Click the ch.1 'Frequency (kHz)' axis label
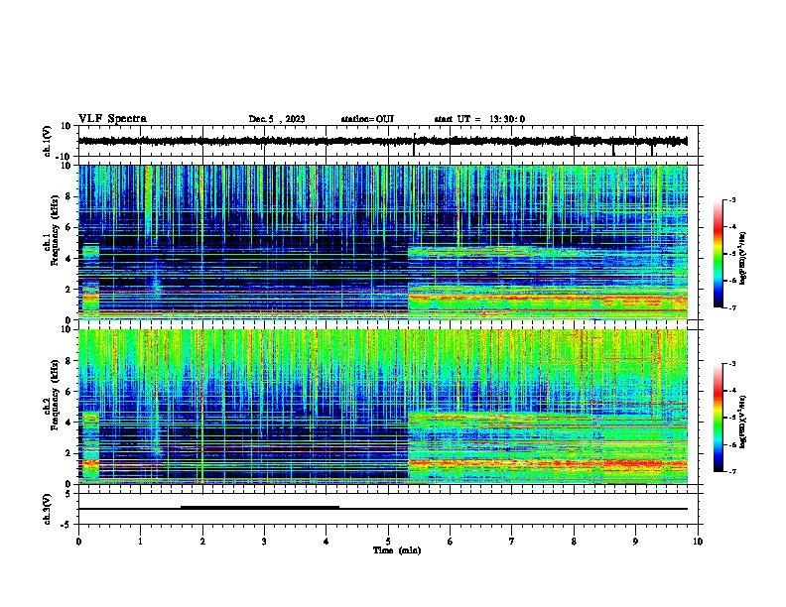Image resolution: width=786 pixels, height=607 pixels. (x=56, y=230)
